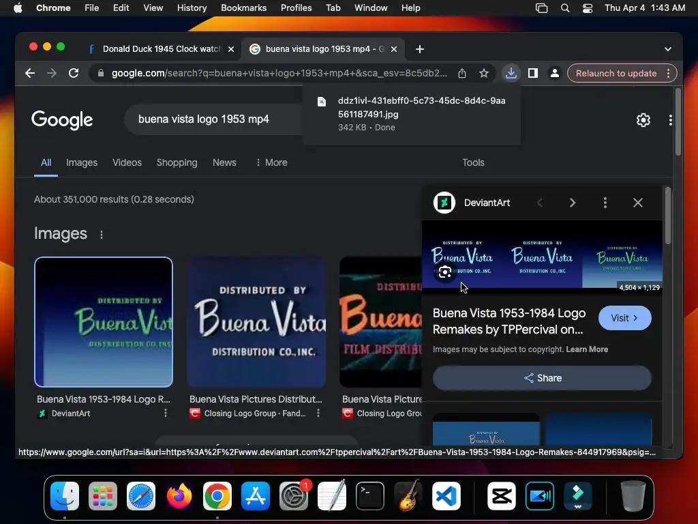Click the Google logo

click(x=62, y=120)
